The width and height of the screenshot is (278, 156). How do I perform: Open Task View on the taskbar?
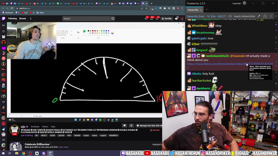click(x=10, y=153)
